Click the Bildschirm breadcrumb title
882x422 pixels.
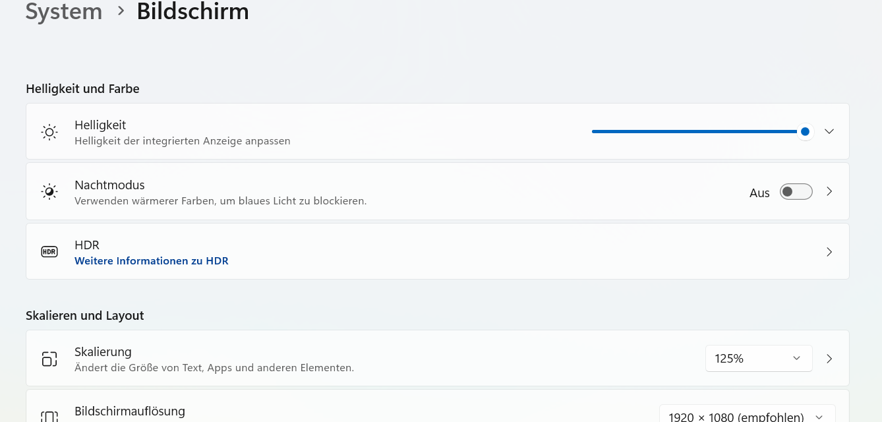click(x=192, y=12)
